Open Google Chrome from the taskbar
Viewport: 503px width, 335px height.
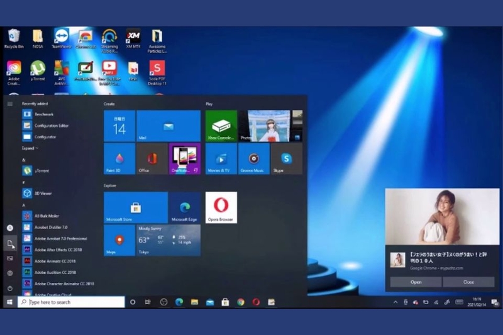[x=241, y=302]
